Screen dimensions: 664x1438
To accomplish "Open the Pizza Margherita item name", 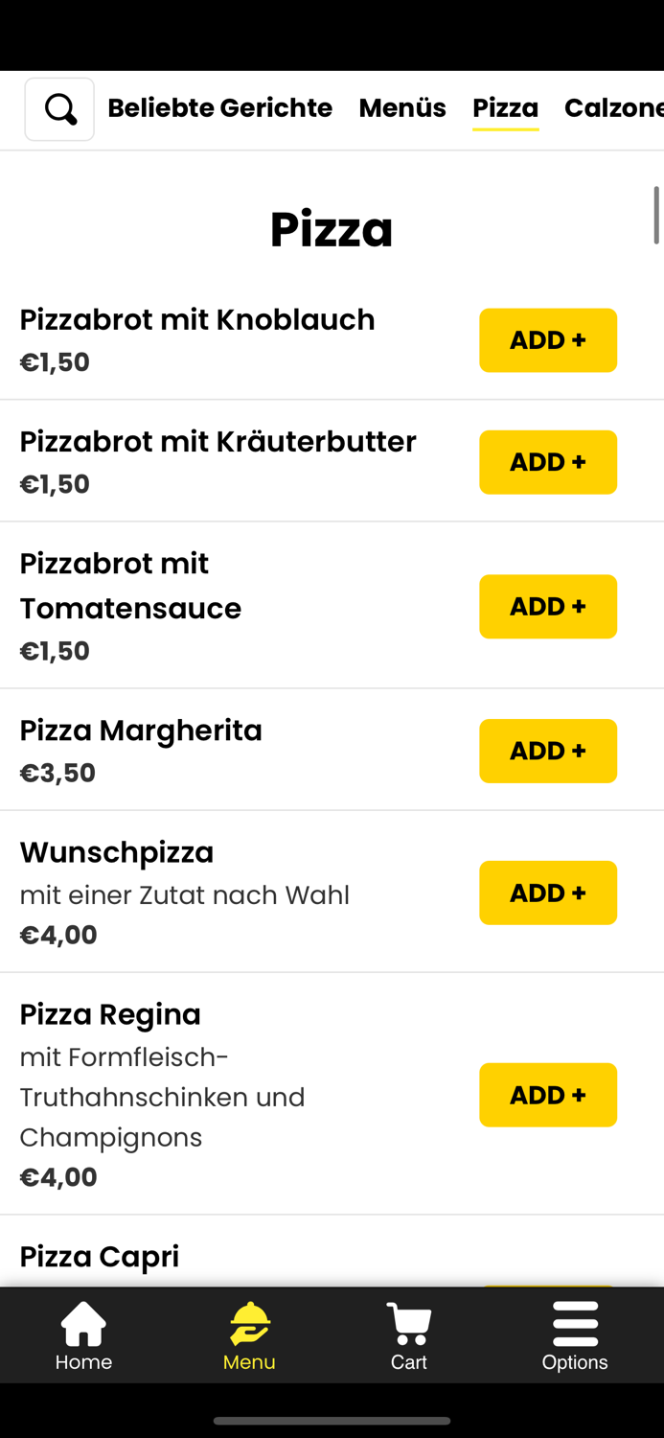I will click(x=140, y=730).
